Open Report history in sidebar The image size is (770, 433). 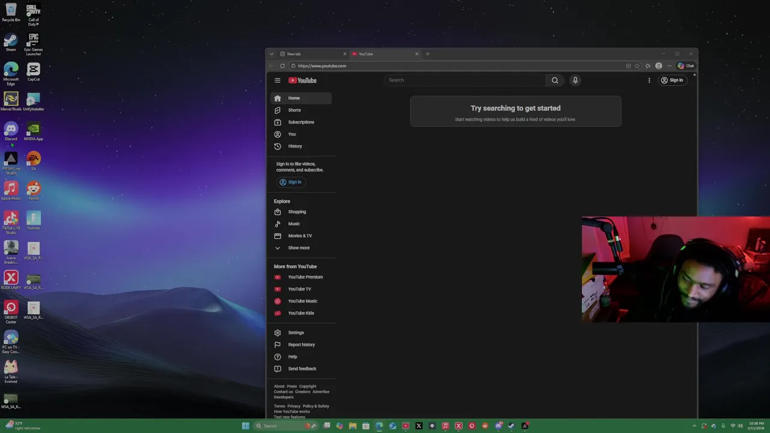coord(301,345)
